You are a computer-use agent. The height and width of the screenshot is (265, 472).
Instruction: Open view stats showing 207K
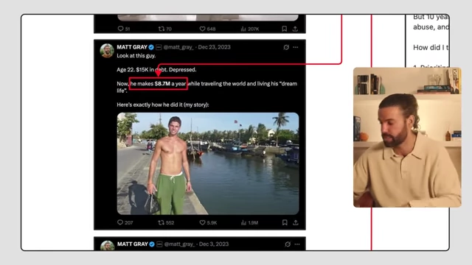pos(243,29)
